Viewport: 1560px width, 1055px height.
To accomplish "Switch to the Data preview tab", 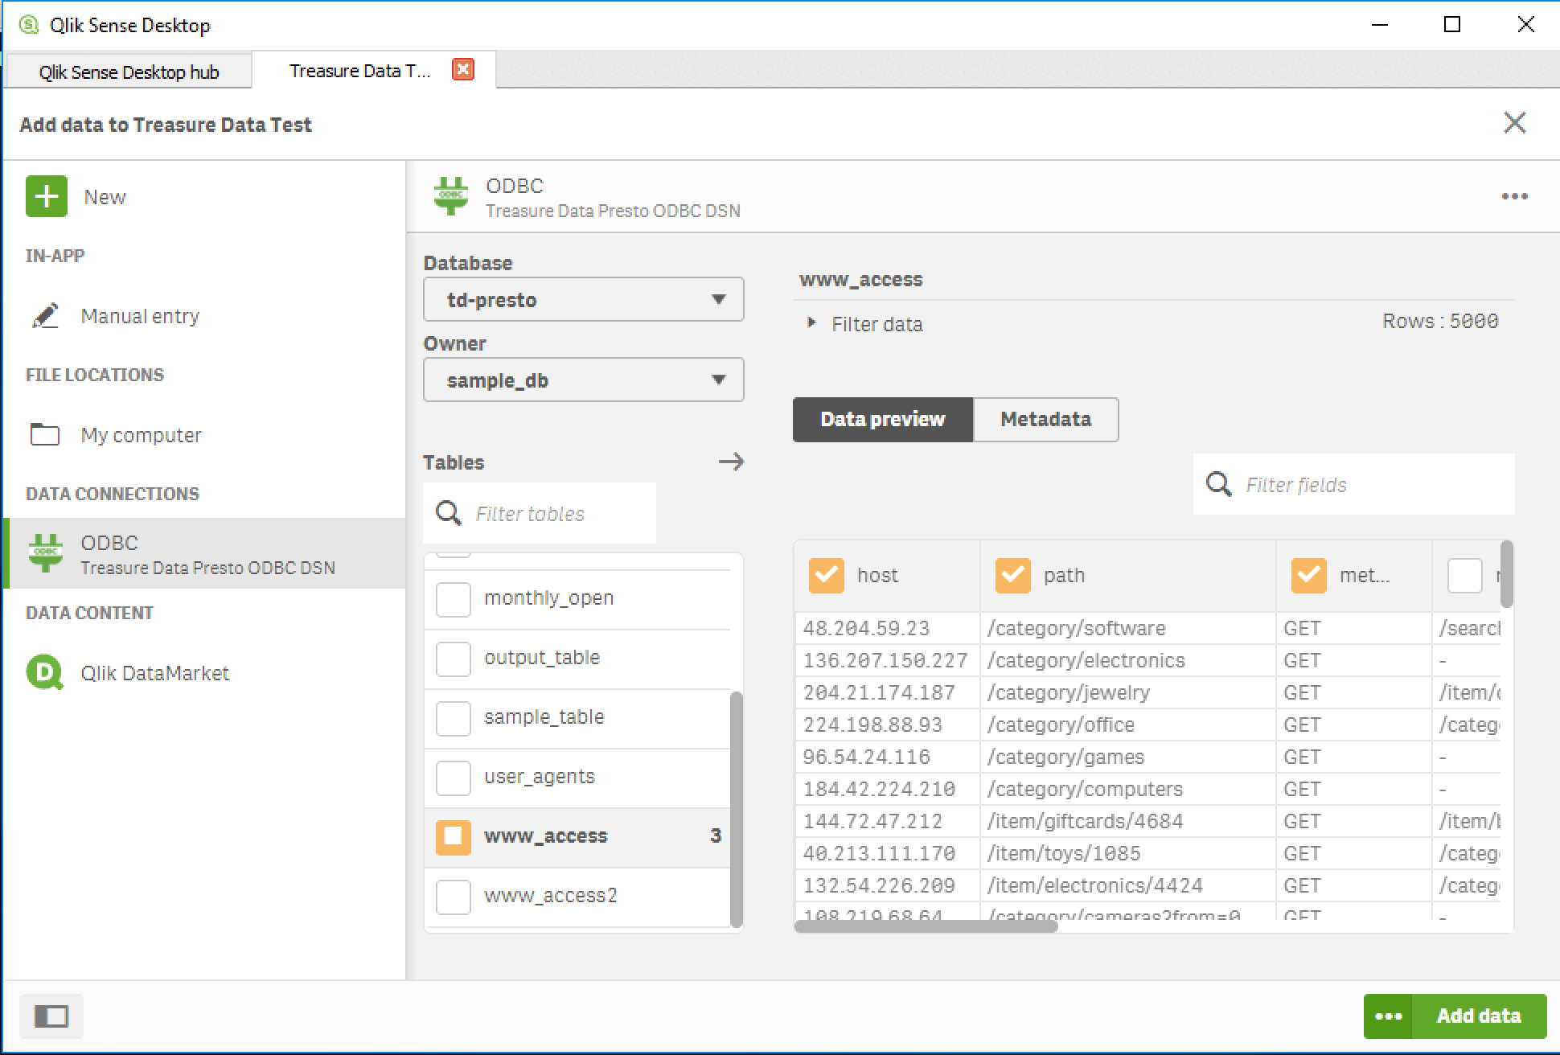I will pos(883,419).
